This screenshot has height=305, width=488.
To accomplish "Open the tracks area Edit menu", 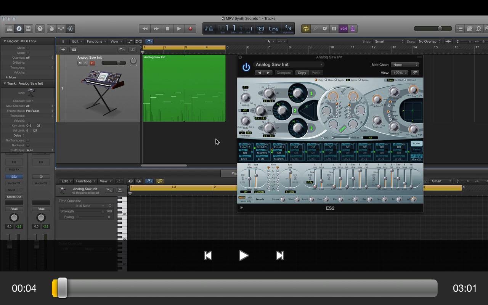I will coord(77,41).
